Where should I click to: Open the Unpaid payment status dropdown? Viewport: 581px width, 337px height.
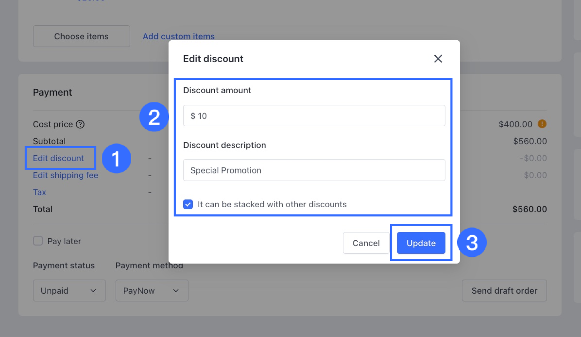[x=69, y=291]
